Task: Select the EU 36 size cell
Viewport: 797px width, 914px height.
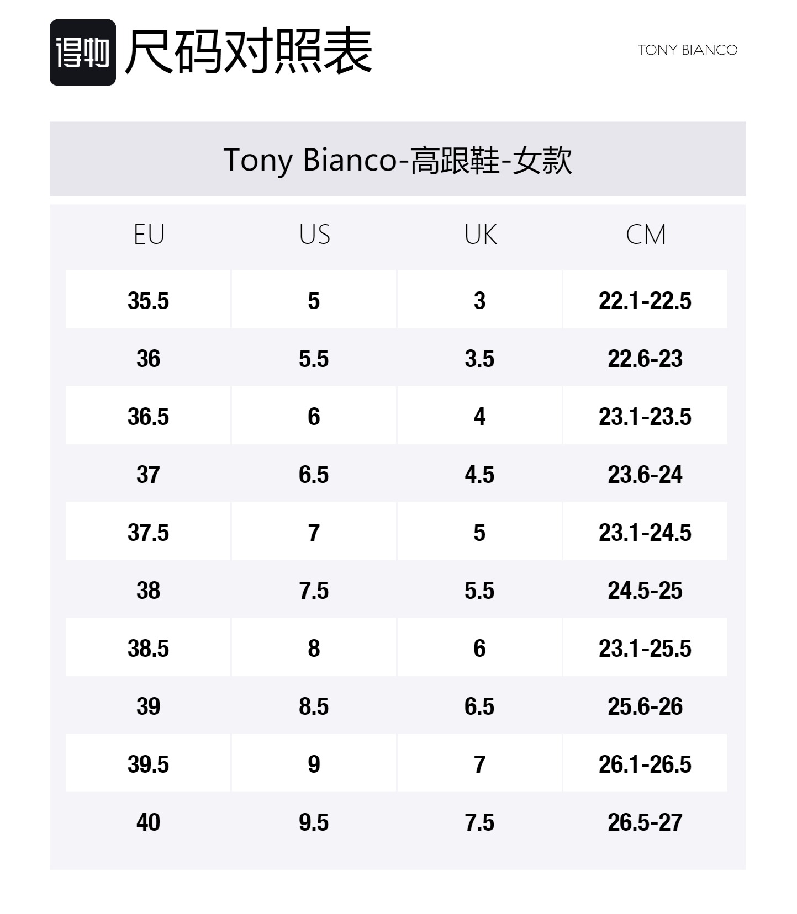Action: [149, 358]
